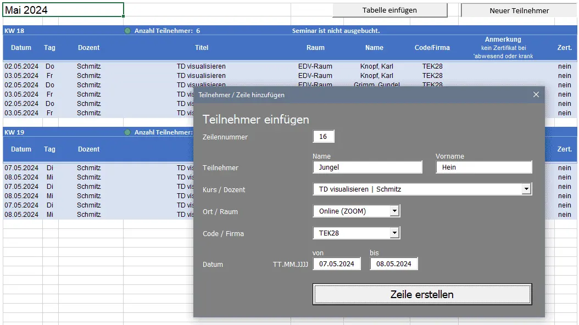Viewport: 579px width, 325px height.
Task: Open the Ort/Raum combo showing Online (ZOOM)
Action: coord(394,210)
